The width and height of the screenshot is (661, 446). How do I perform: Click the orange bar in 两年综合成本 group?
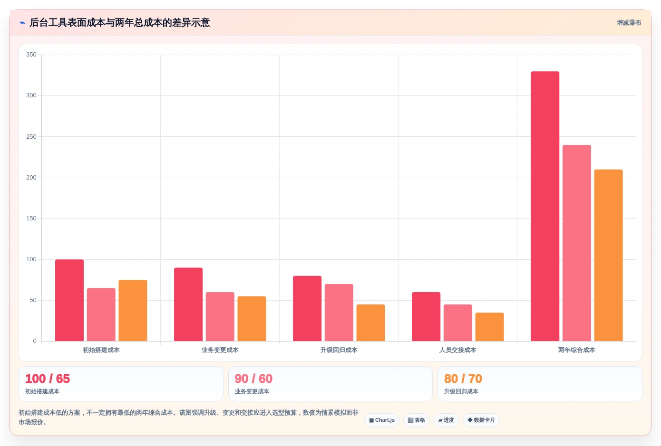(608, 255)
